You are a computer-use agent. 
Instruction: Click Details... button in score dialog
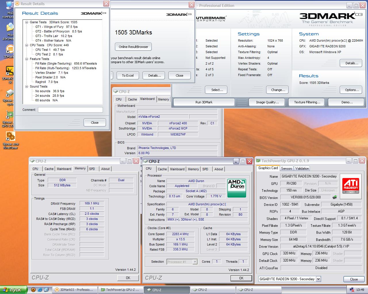[154, 76]
